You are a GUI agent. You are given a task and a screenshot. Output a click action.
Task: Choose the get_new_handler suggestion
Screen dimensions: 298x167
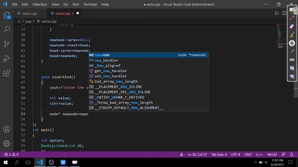tap(149, 71)
